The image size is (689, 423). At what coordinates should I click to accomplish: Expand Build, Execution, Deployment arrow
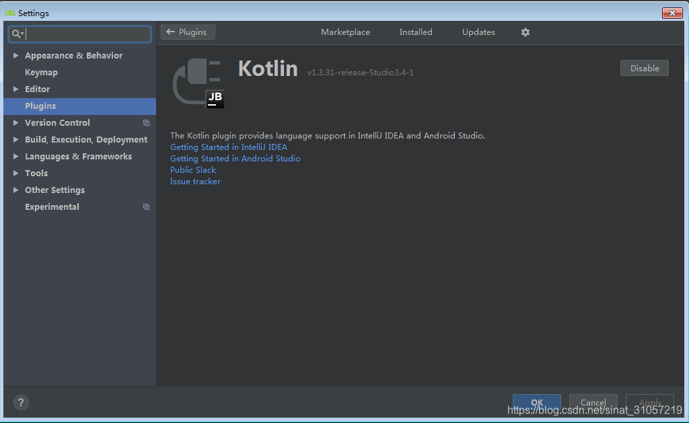(x=16, y=139)
